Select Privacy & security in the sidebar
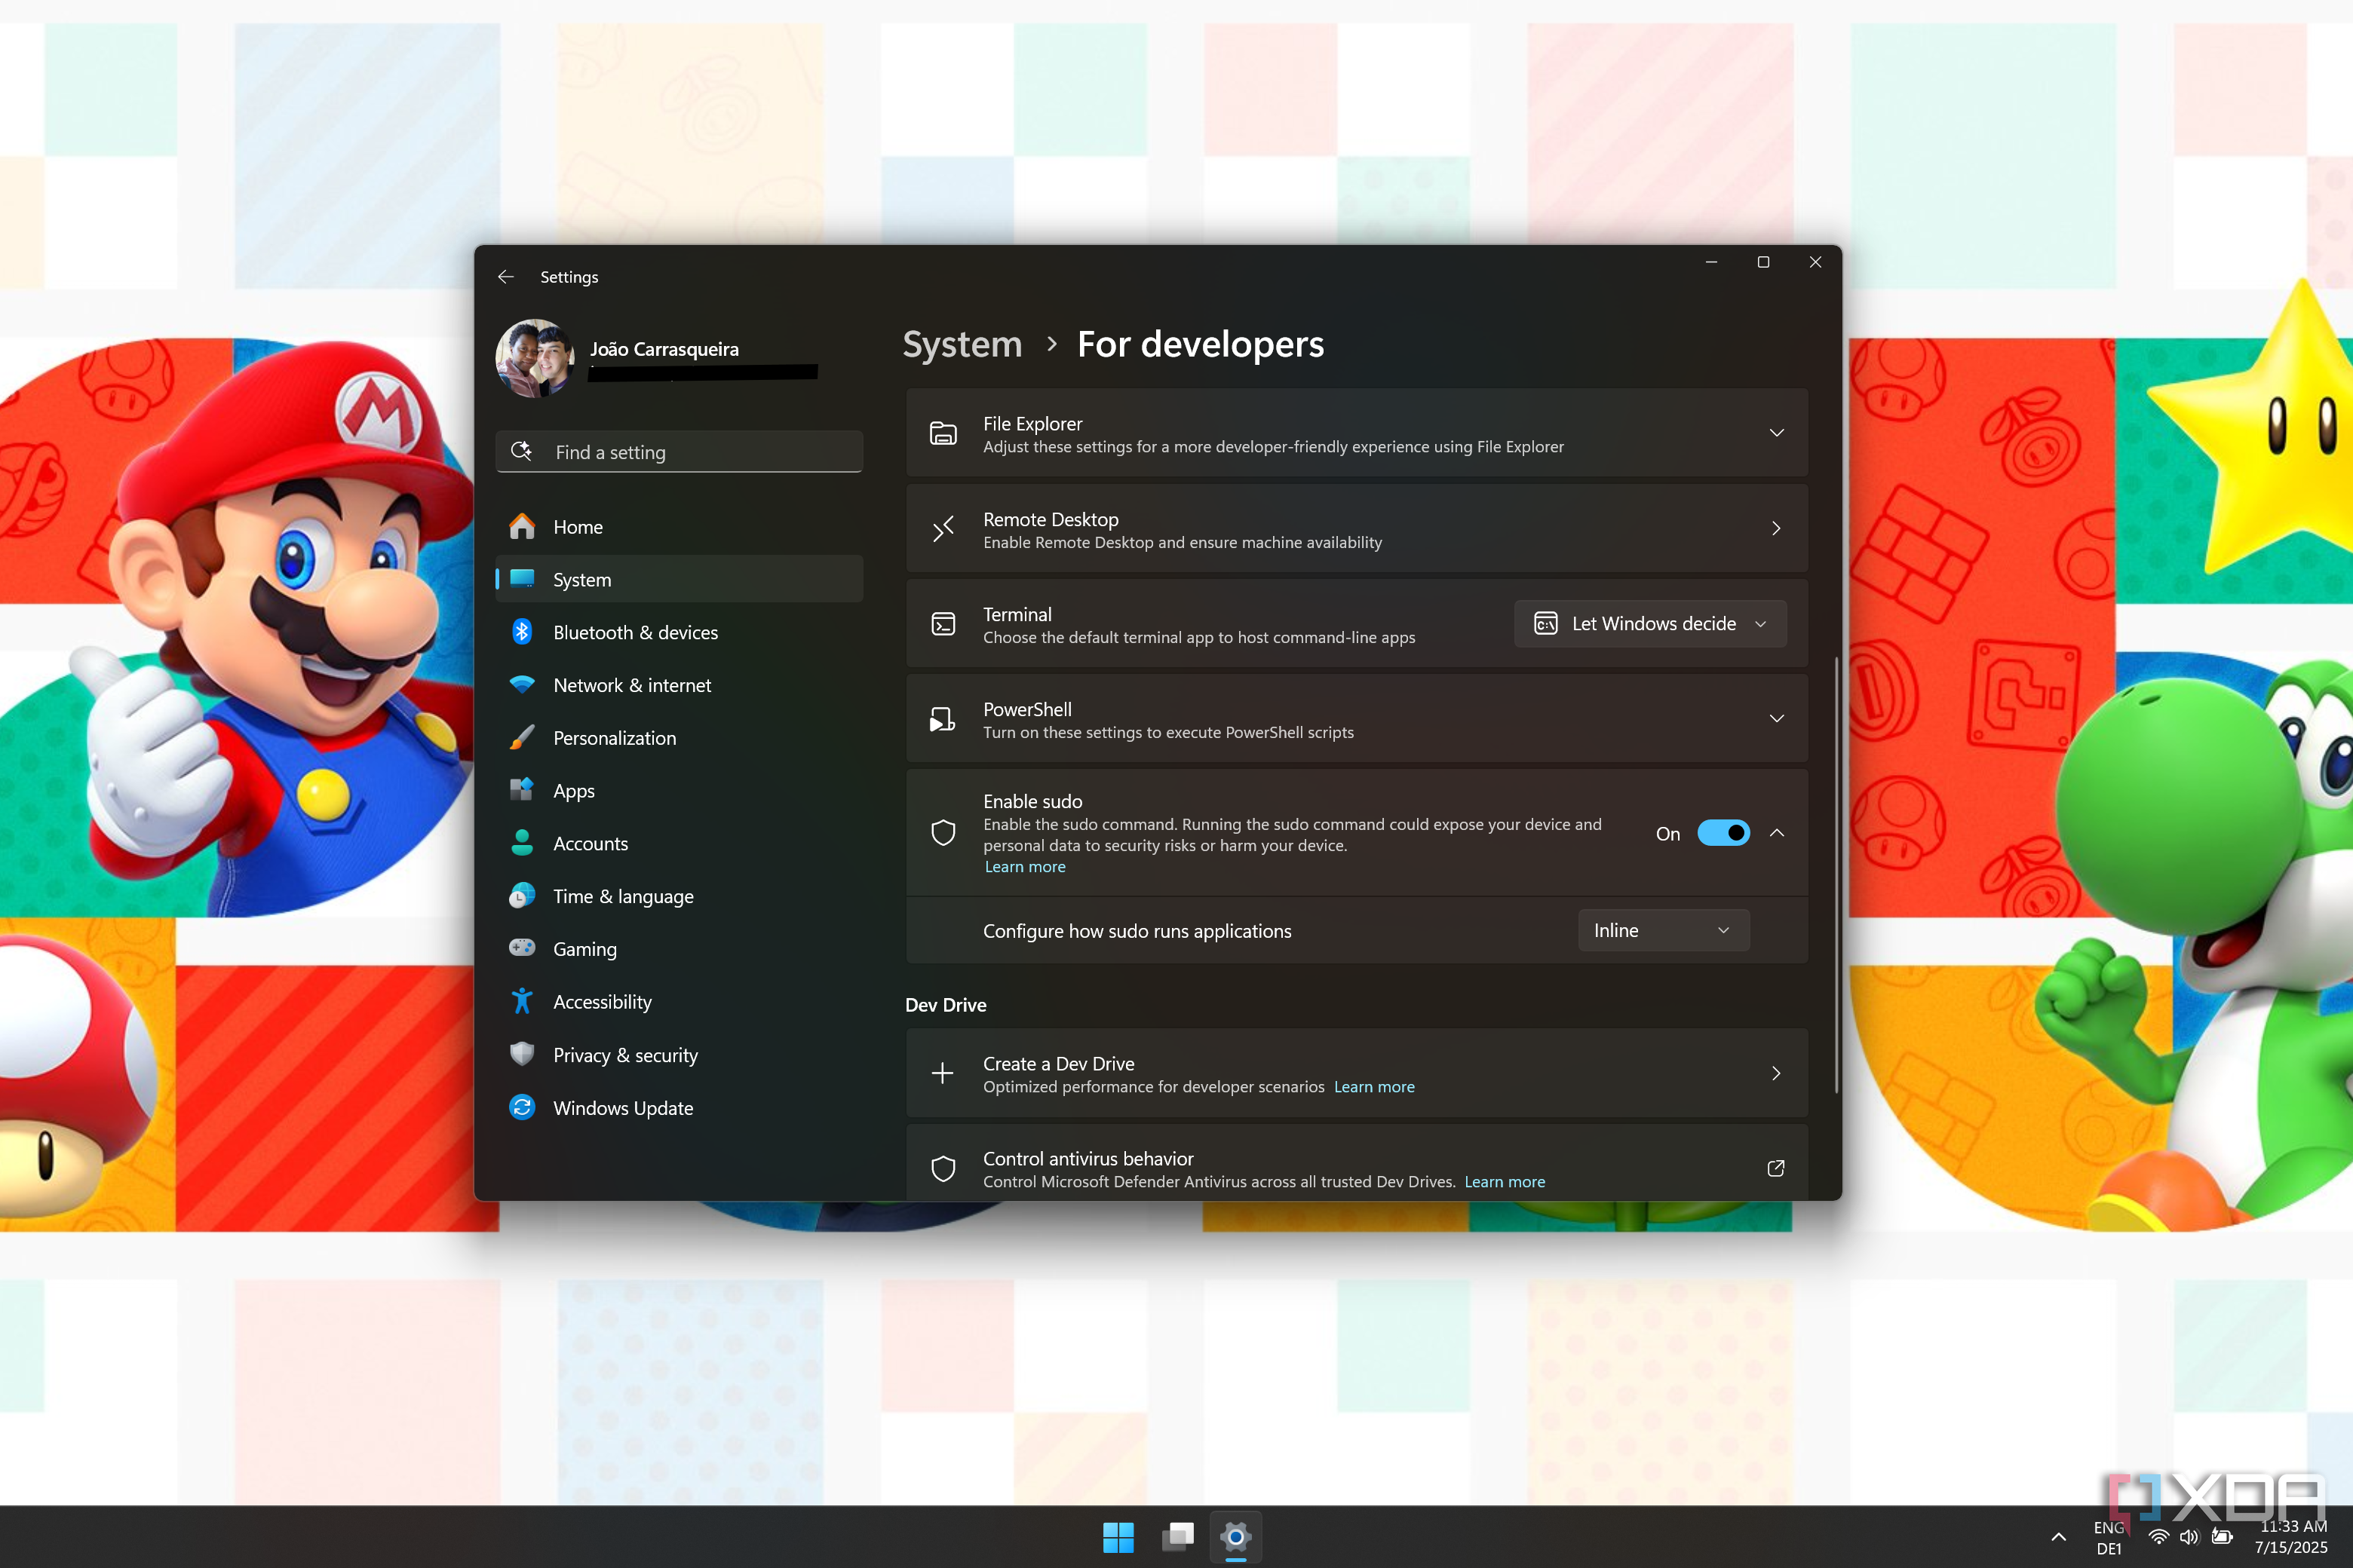This screenshot has width=2353, height=1568. (625, 1055)
